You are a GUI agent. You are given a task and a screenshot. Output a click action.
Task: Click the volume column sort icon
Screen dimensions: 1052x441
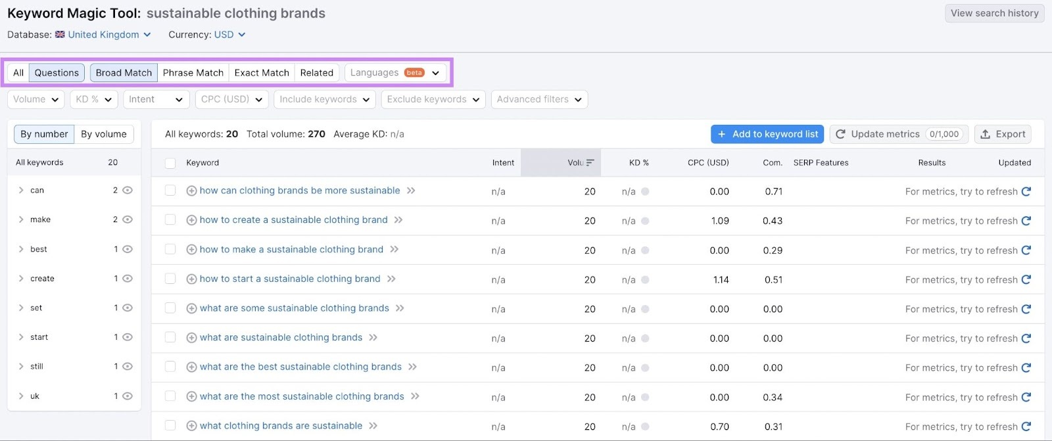pyautogui.click(x=590, y=163)
